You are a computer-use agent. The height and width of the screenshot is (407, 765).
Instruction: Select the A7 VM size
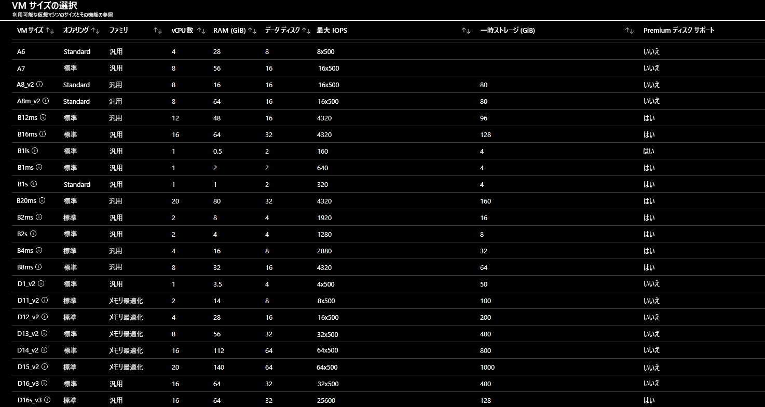[x=21, y=69]
